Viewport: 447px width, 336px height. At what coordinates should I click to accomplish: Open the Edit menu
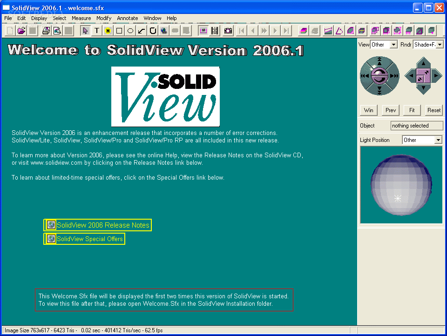(x=21, y=18)
